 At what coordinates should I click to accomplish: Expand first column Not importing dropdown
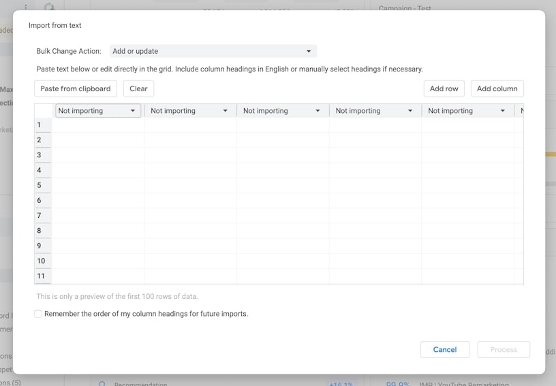(97, 111)
